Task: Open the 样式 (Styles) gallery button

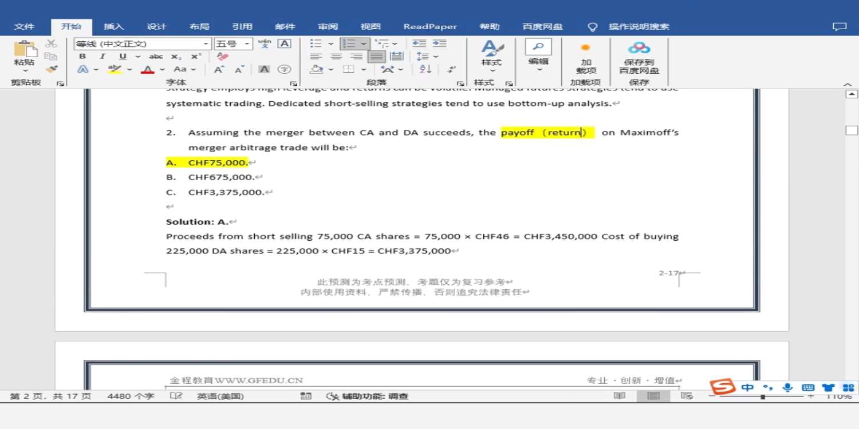Action: point(491,55)
